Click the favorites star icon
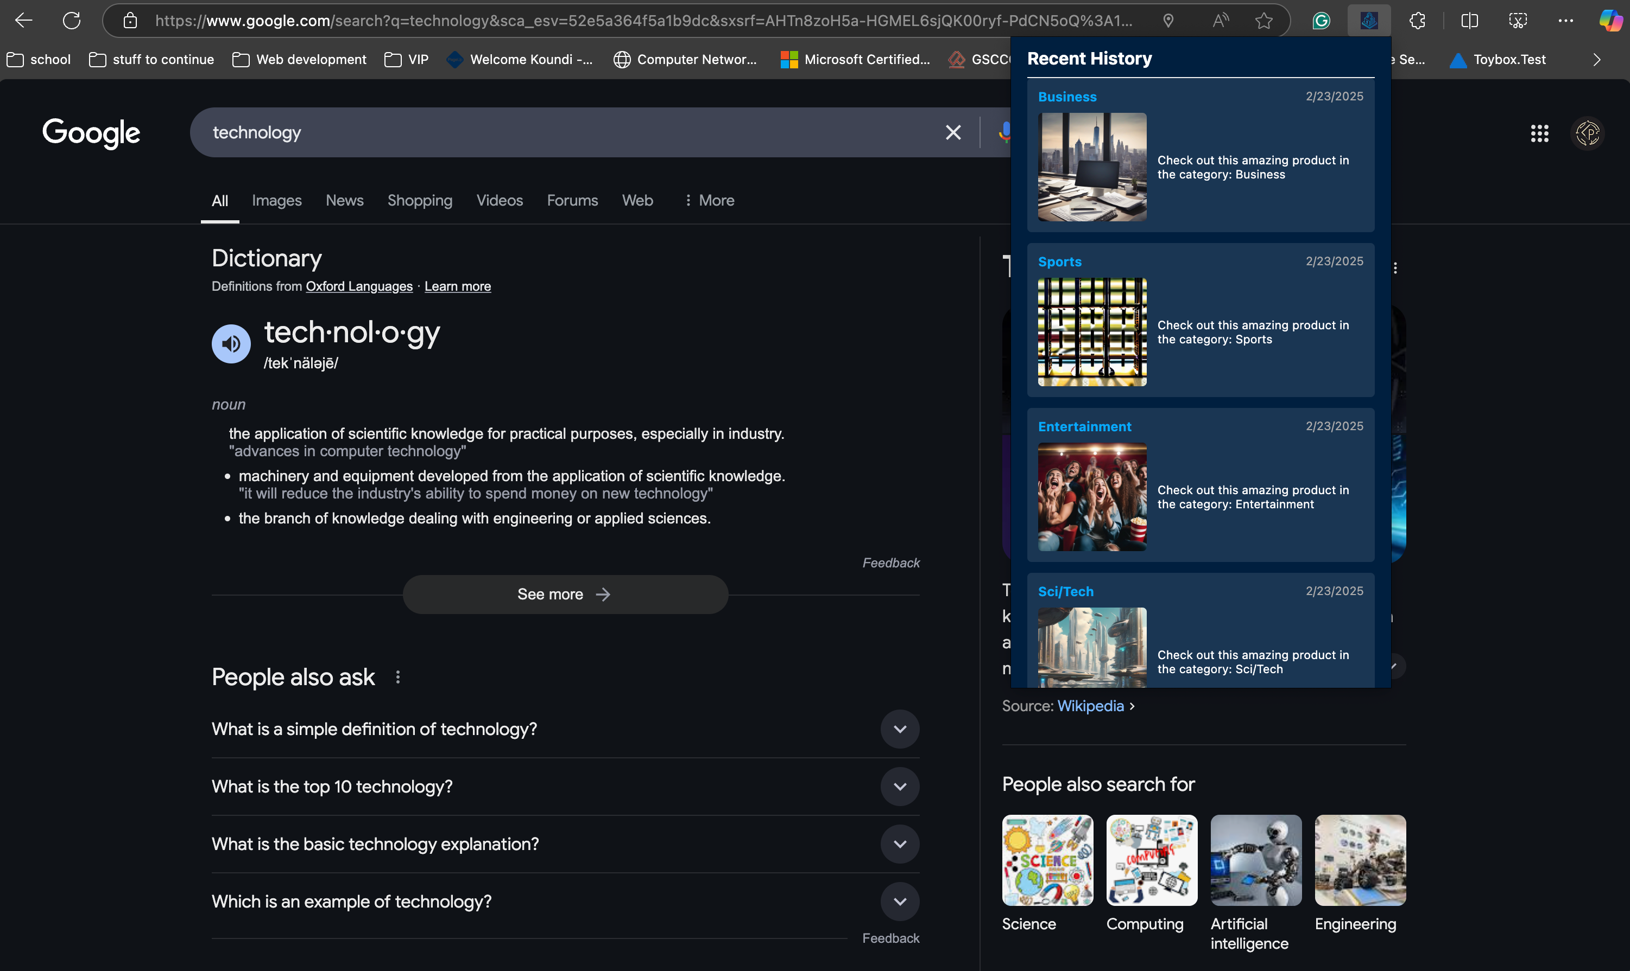Image resolution: width=1630 pixels, height=971 pixels. tap(1263, 21)
